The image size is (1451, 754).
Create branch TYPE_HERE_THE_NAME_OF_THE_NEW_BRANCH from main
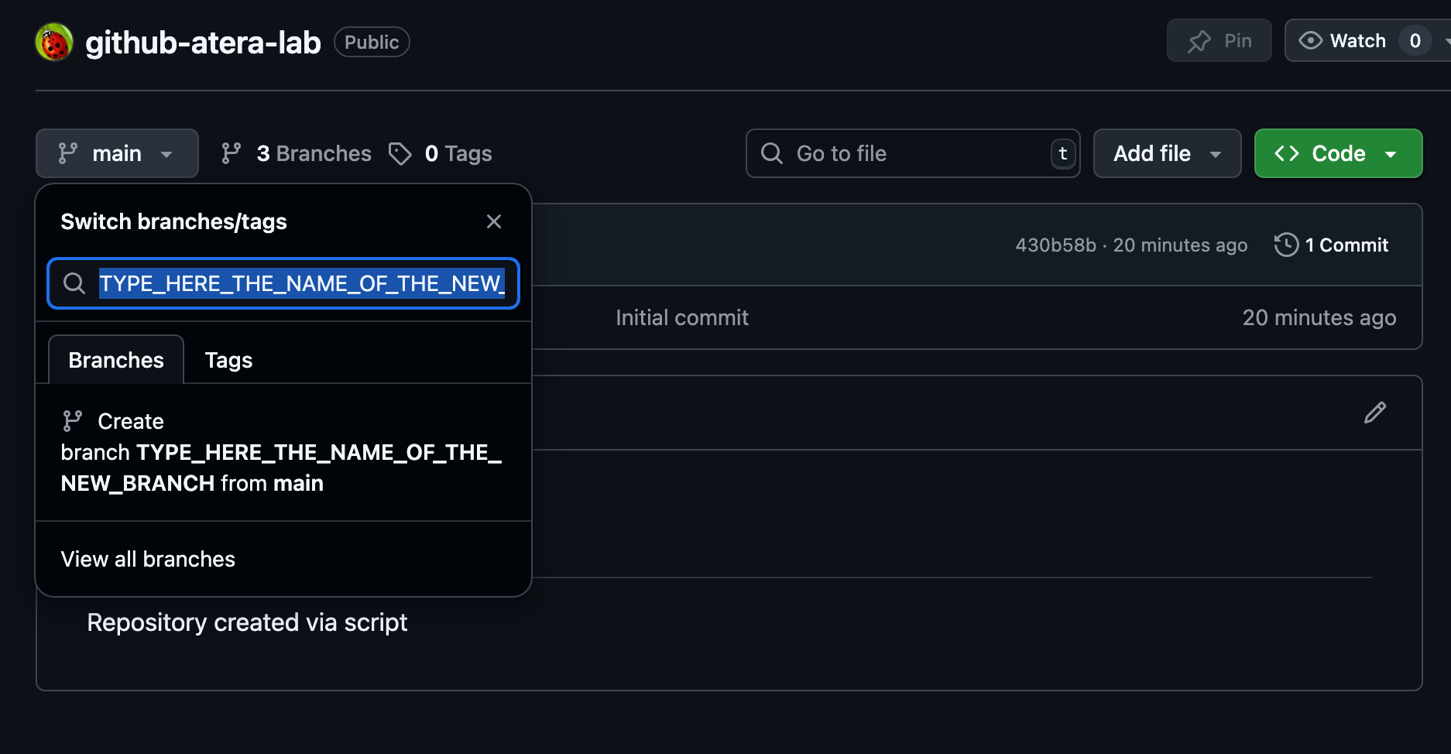tap(283, 452)
